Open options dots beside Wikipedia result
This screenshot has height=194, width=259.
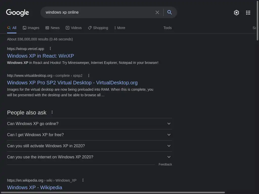pos(83,180)
